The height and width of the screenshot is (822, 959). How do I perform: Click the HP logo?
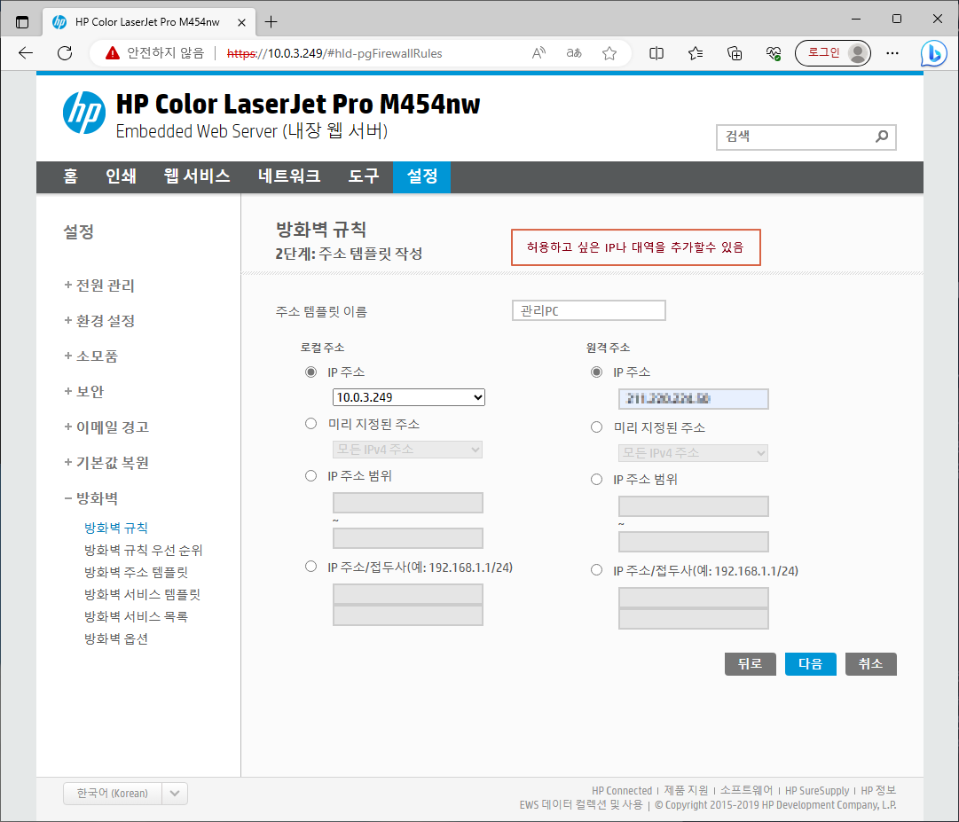83,113
